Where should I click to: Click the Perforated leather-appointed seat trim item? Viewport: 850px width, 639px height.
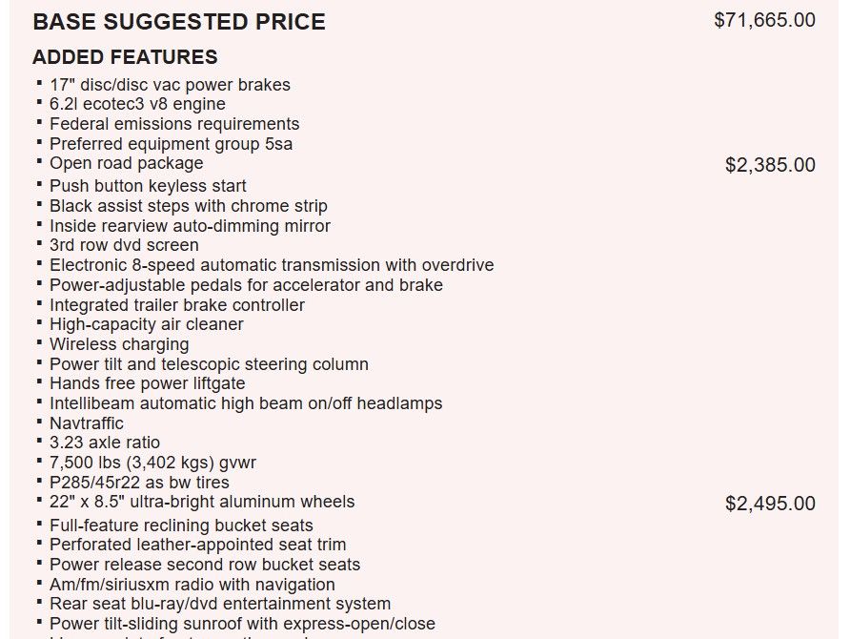pos(197,546)
